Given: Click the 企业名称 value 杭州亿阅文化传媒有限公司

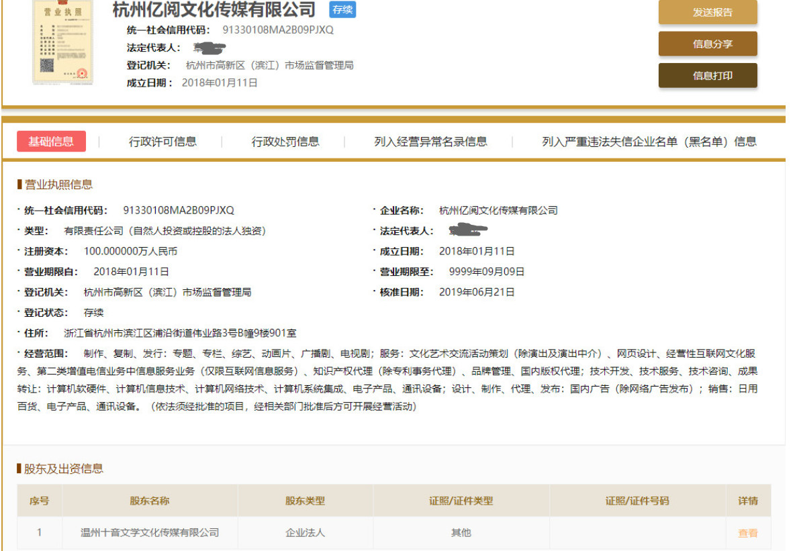Looking at the screenshot, I should [x=498, y=210].
